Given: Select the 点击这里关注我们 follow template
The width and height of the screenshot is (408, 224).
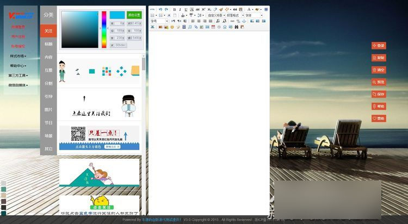Looking at the screenshot, I should [100, 105].
